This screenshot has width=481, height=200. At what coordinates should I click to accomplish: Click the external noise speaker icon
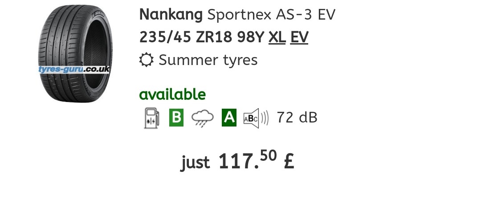coord(256,118)
